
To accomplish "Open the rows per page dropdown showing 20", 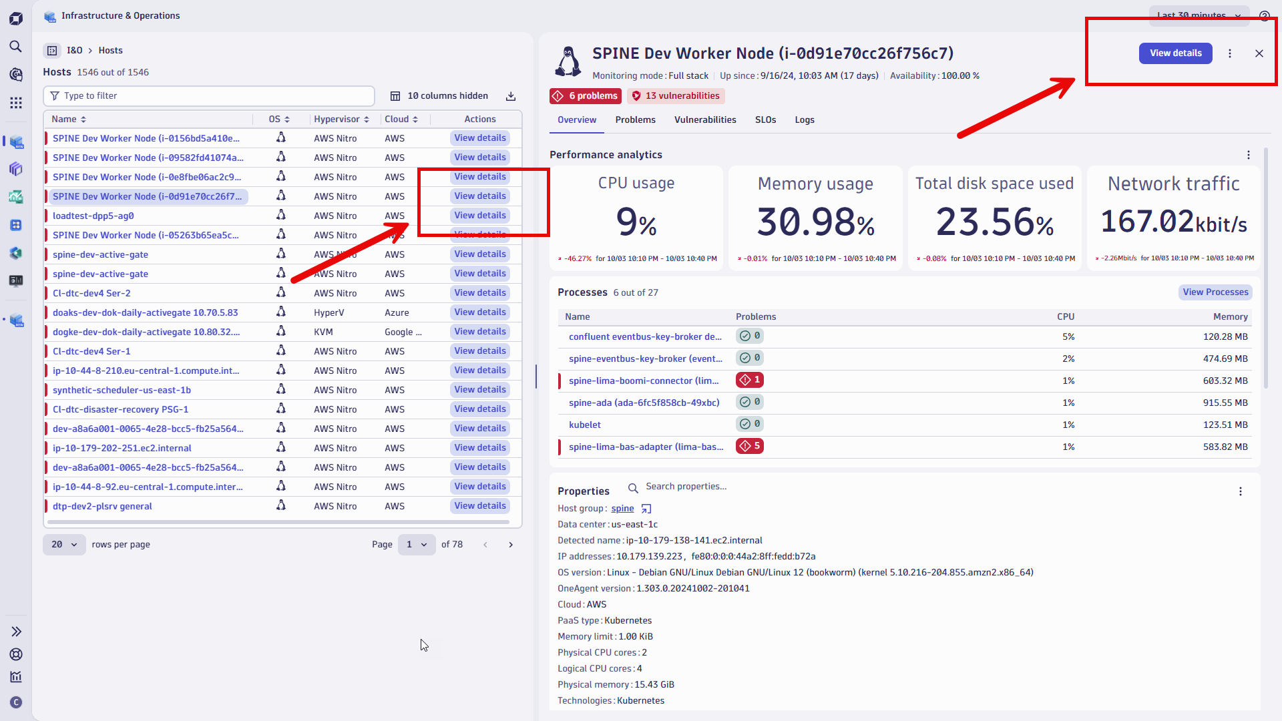I will click(x=63, y=544).
